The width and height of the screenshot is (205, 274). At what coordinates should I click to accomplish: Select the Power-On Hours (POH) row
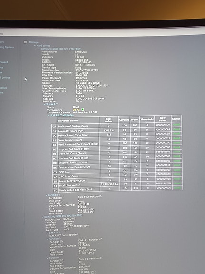(117, 130)
